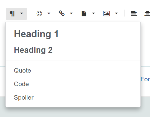150x117 pixels.
Task: Open the smiley emoji picker
Action: coord(39,13)
